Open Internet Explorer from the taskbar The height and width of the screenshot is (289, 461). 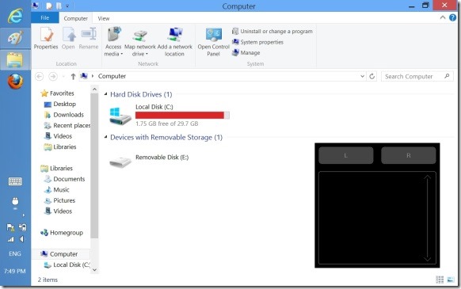[x=15, y=15]
